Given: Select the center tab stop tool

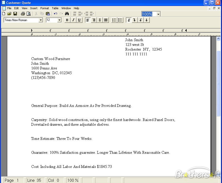Looking at the screenshot, I should pyautogui.click(x=147, y=20).
